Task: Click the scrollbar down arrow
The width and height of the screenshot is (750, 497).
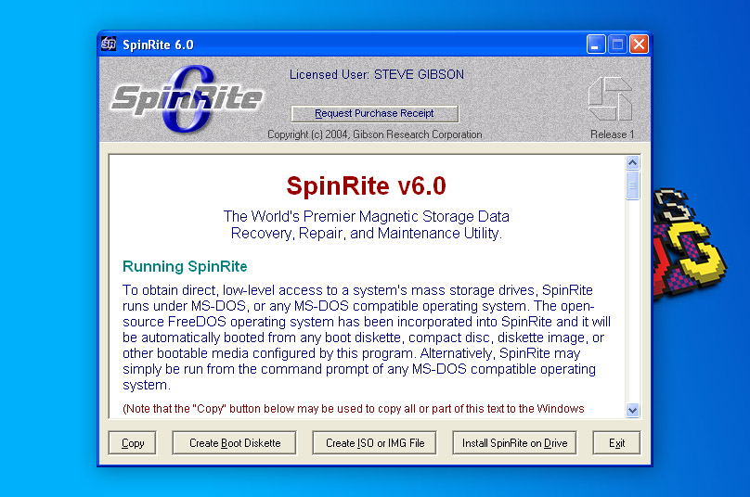Action: 632,410
